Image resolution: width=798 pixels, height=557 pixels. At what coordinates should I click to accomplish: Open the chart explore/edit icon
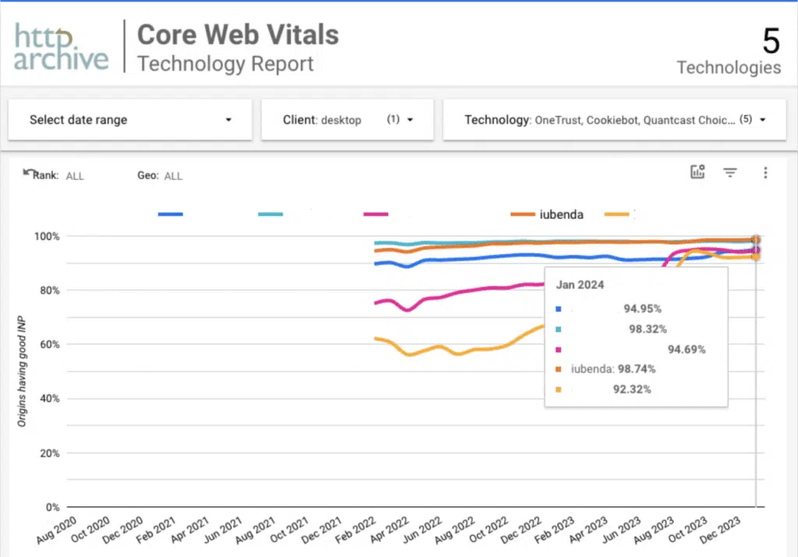click(x=697, y=172)
